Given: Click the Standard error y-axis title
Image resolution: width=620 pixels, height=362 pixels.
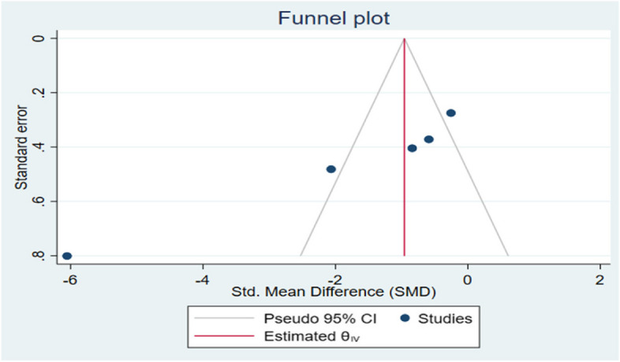Looking at the screenshot, I should (21, 147).
